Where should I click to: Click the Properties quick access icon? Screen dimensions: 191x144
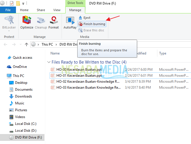click(12, 3)
